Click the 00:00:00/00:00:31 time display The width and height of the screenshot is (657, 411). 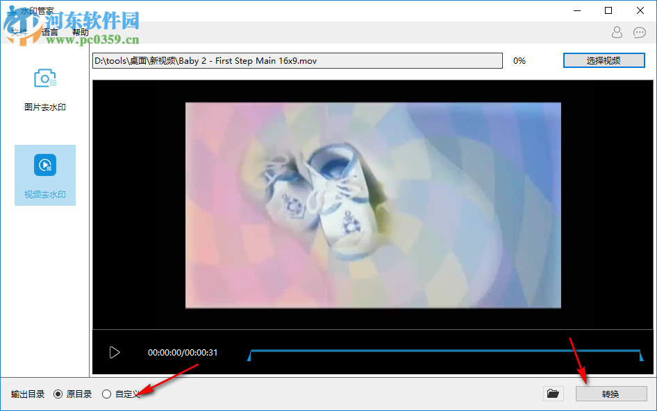183,353
